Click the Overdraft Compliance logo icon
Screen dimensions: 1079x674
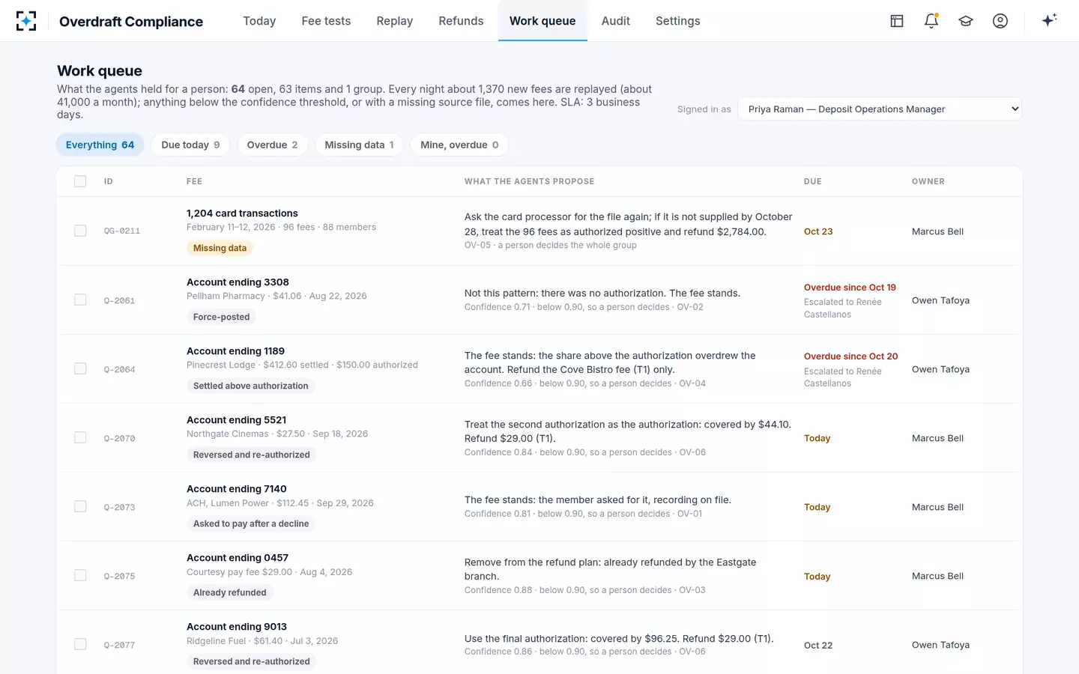pyautogui.click(x=26, y=21)
